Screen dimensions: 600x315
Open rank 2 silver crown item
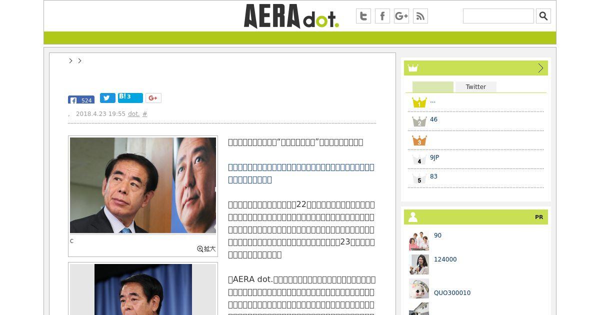(419, 121)
